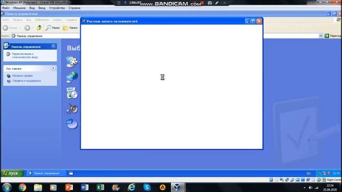Click the Переход go button
The height and width of the screenshot is (192, 342).
[x=332, y=36]
